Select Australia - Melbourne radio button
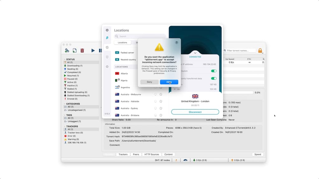The image size is (319, 179). click(x=155, y=94)
